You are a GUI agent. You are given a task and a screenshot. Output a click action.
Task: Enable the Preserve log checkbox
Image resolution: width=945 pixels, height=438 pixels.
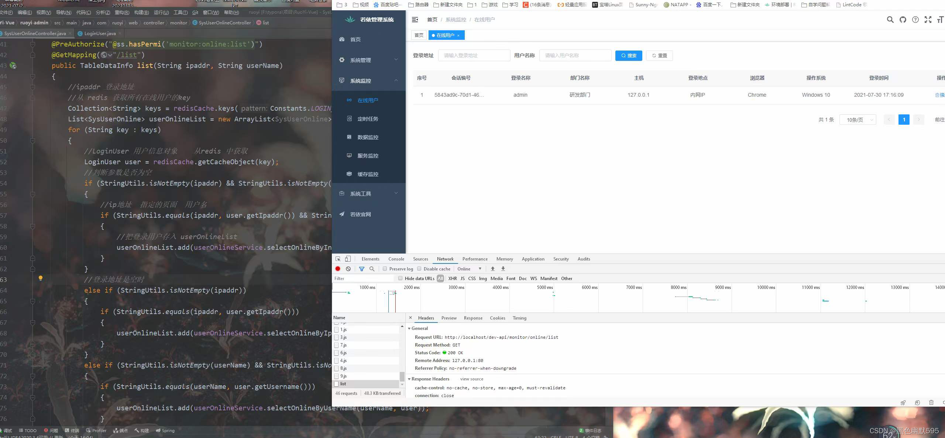[385, 269]
